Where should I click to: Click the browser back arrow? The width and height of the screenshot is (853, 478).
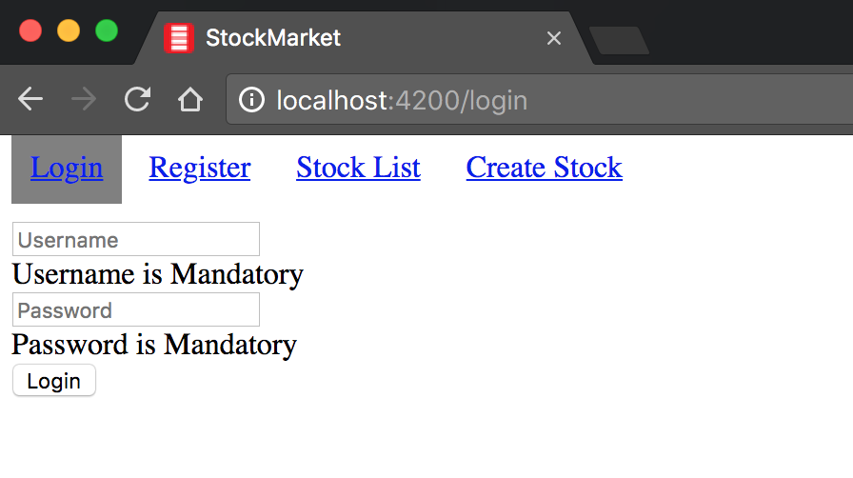[x=30, y=100]
